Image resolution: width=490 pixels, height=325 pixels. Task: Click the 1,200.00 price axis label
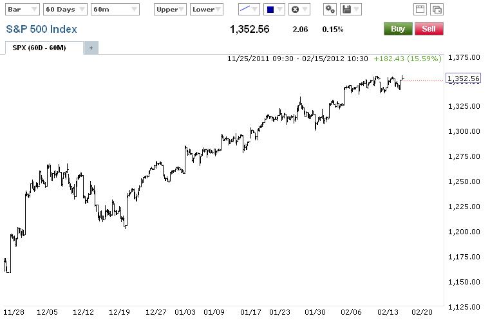(x=464, y=232)
